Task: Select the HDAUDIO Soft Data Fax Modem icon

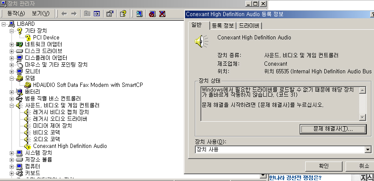Action: coord(28,85)
